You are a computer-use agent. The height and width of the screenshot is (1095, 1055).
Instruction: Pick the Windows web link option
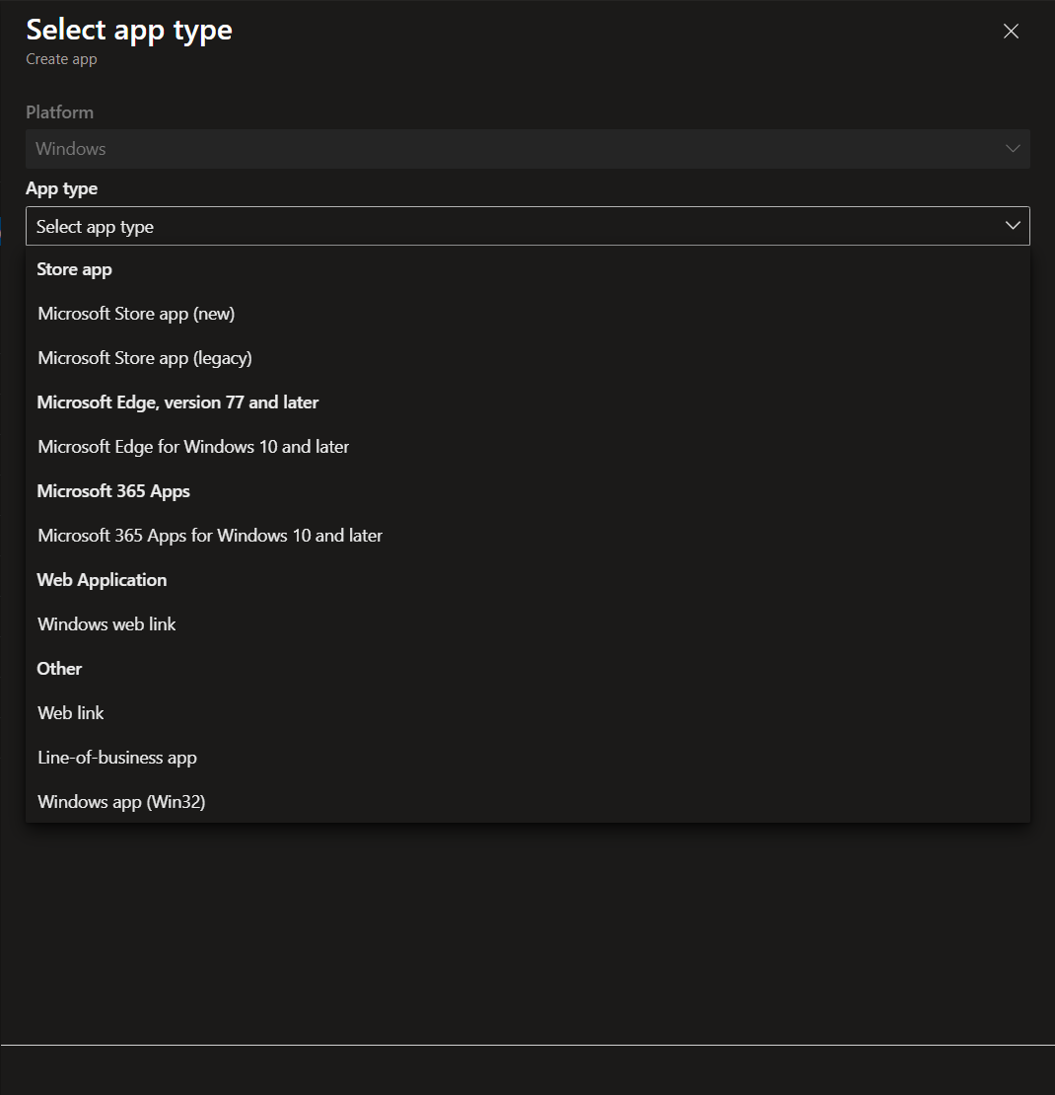527,624
